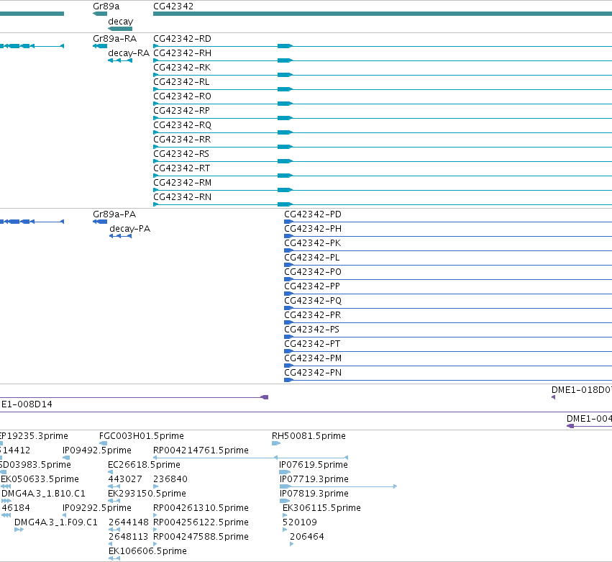Select EST EK050633.5prime

point(40,479)
